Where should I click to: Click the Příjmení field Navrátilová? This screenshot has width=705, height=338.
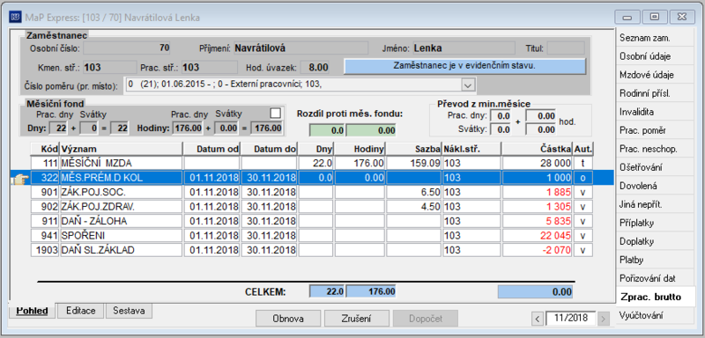301,48
